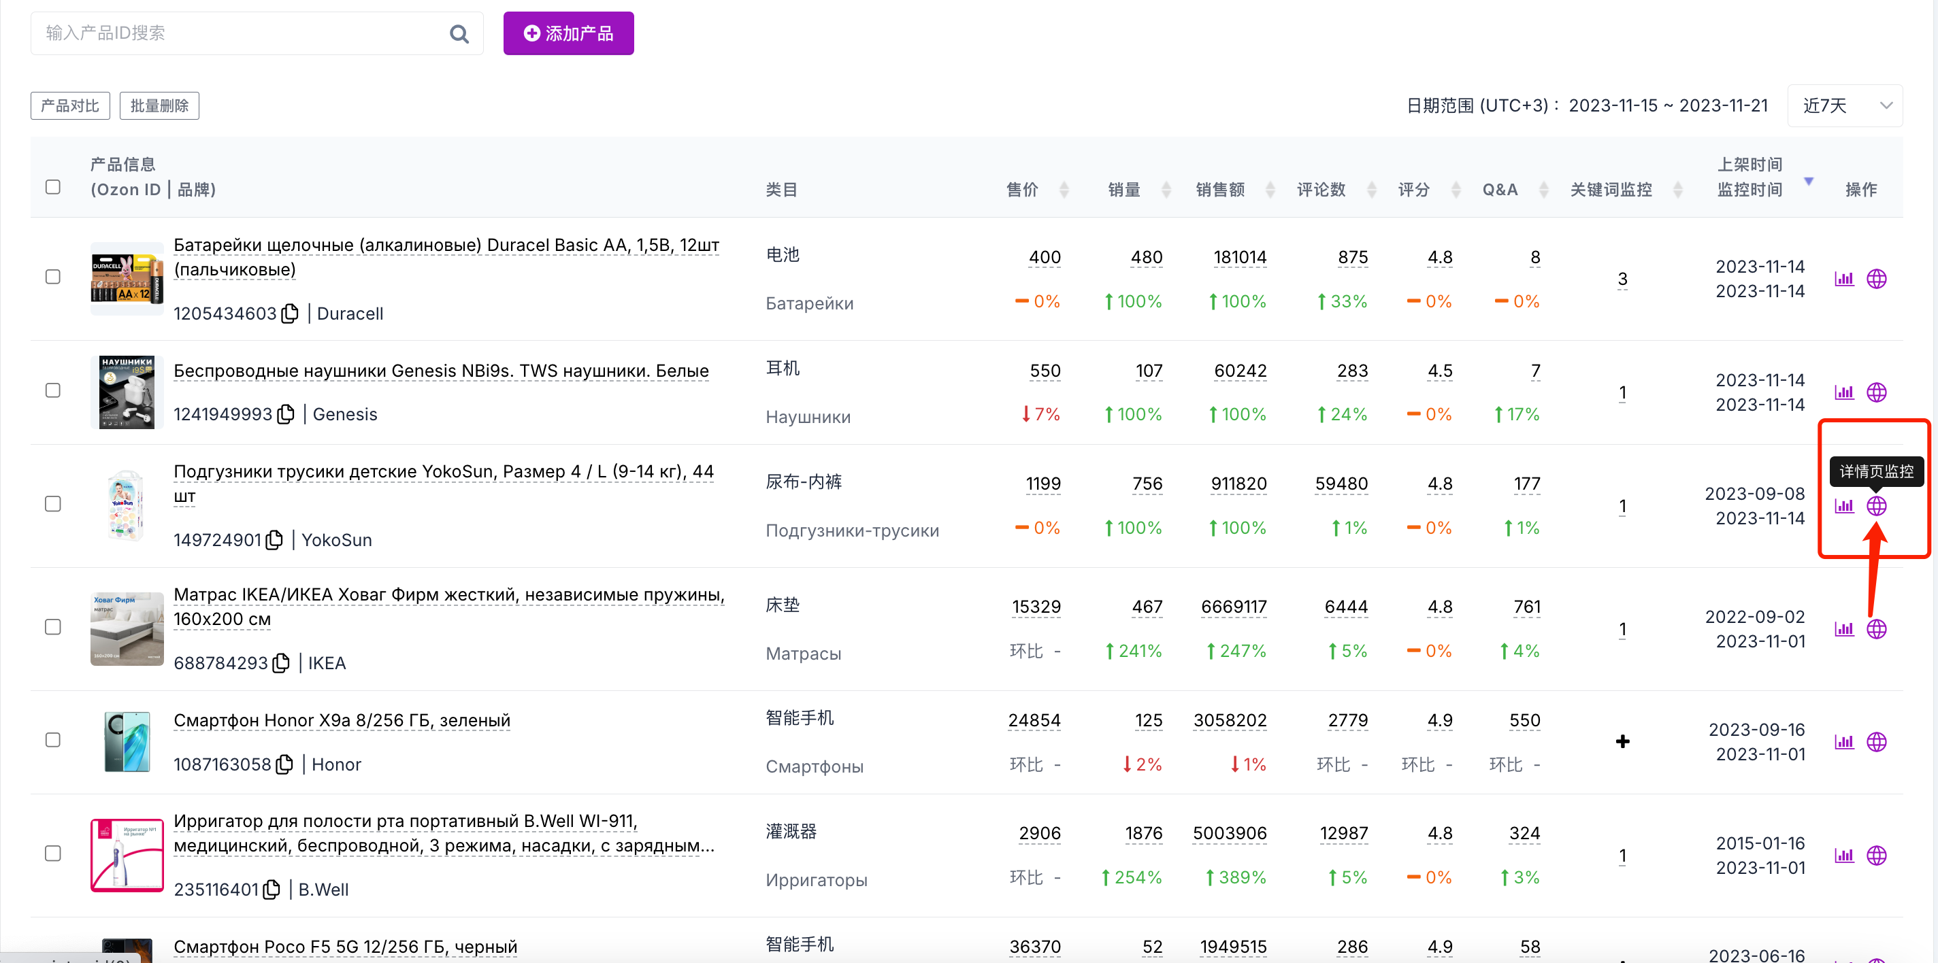
Task: Copy Ozon ID 688784293
Action: (x=280, y=663)
